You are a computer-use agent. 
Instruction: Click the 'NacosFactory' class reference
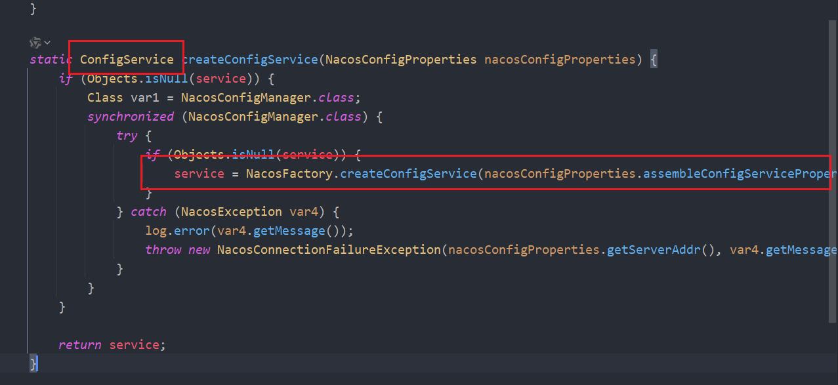click(x=289, y=174)
